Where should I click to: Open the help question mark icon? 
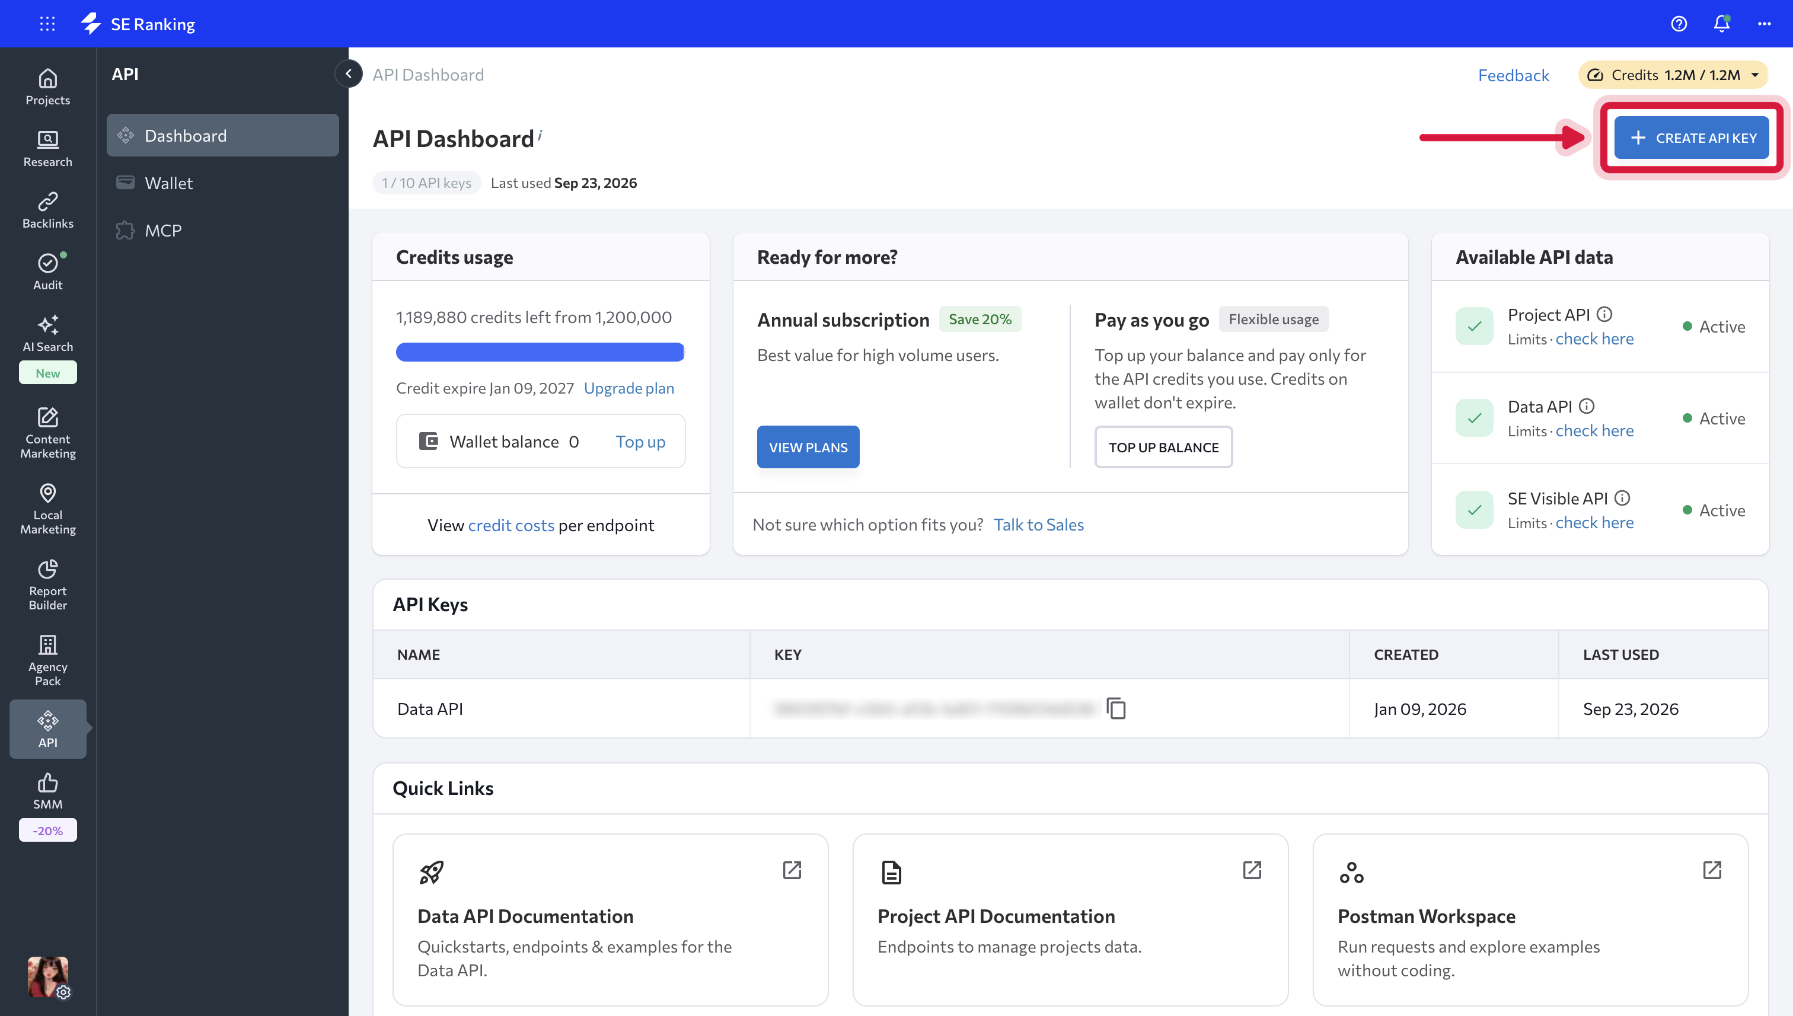(x=1679, y=24)
